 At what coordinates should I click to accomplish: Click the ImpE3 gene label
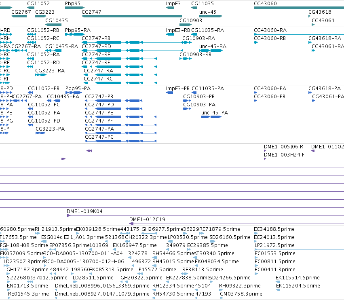[173, 4]
